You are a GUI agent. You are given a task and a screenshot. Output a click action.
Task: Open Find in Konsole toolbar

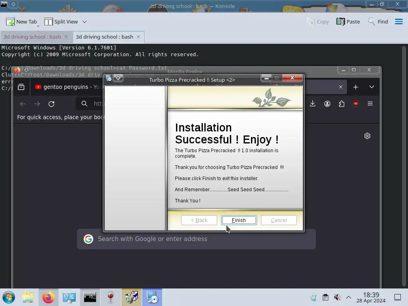point(378,22)
